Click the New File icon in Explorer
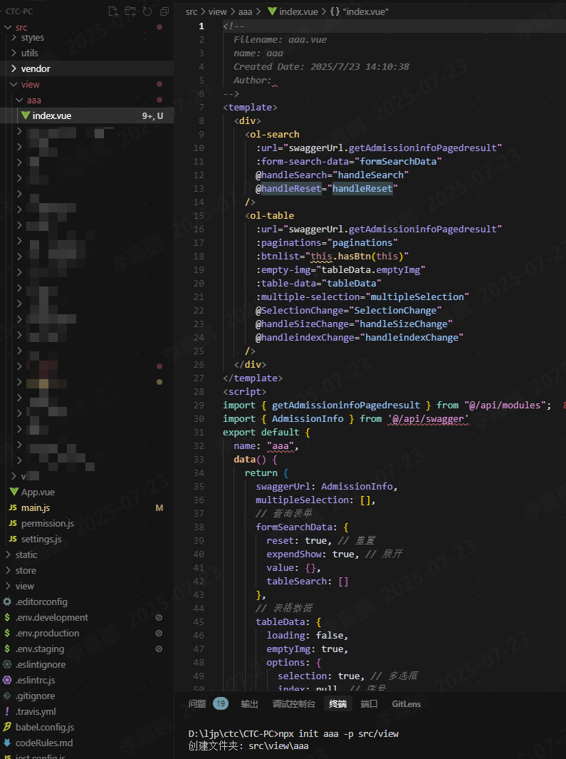Viewport: 566px width, 759px height. [113, 11]
